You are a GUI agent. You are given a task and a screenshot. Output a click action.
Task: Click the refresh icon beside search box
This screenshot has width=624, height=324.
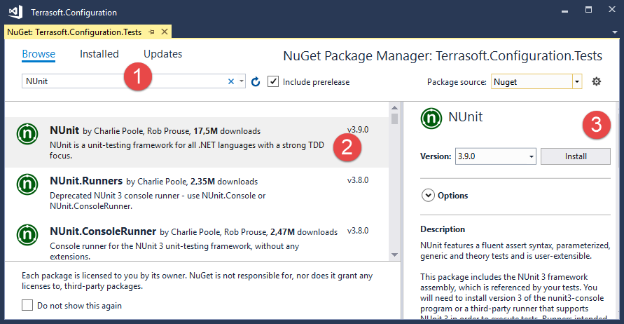point(256,82)
